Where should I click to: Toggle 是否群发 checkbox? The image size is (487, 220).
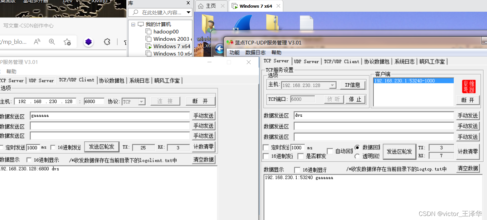[x=300, y=156]
